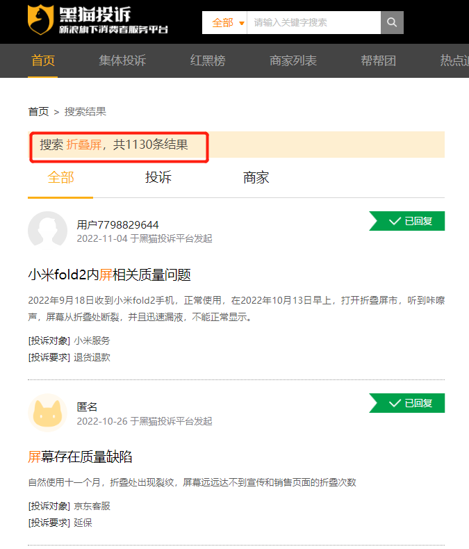
Task: Click 已回复 badge on the 京东 complaint
Action: [408, 403]
